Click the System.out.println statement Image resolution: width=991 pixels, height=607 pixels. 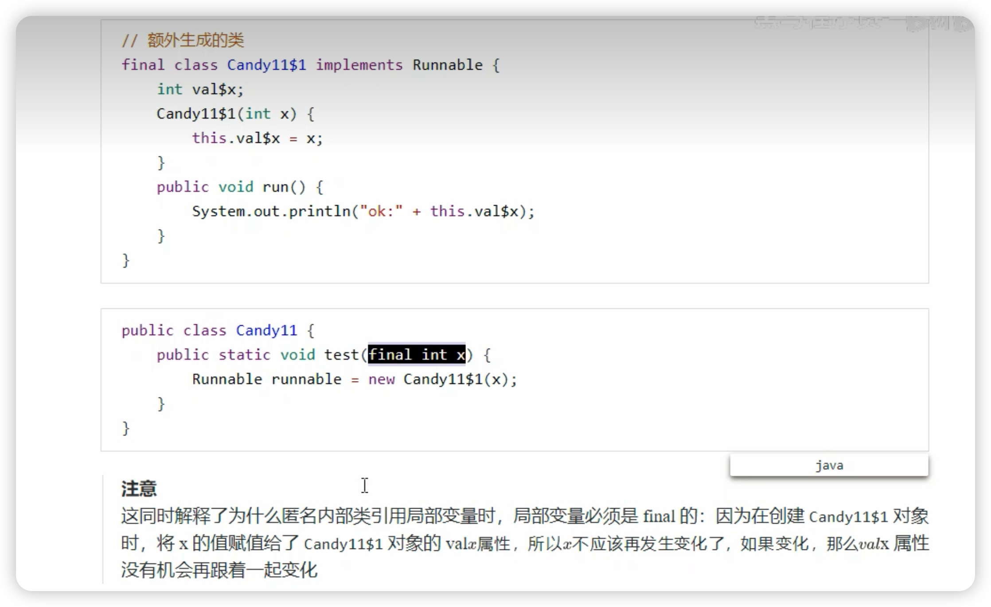click(x=363, y=211)
